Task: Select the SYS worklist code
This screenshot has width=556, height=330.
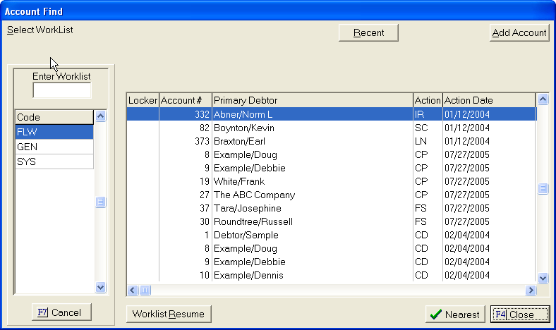Action: (x=54, y=161)
